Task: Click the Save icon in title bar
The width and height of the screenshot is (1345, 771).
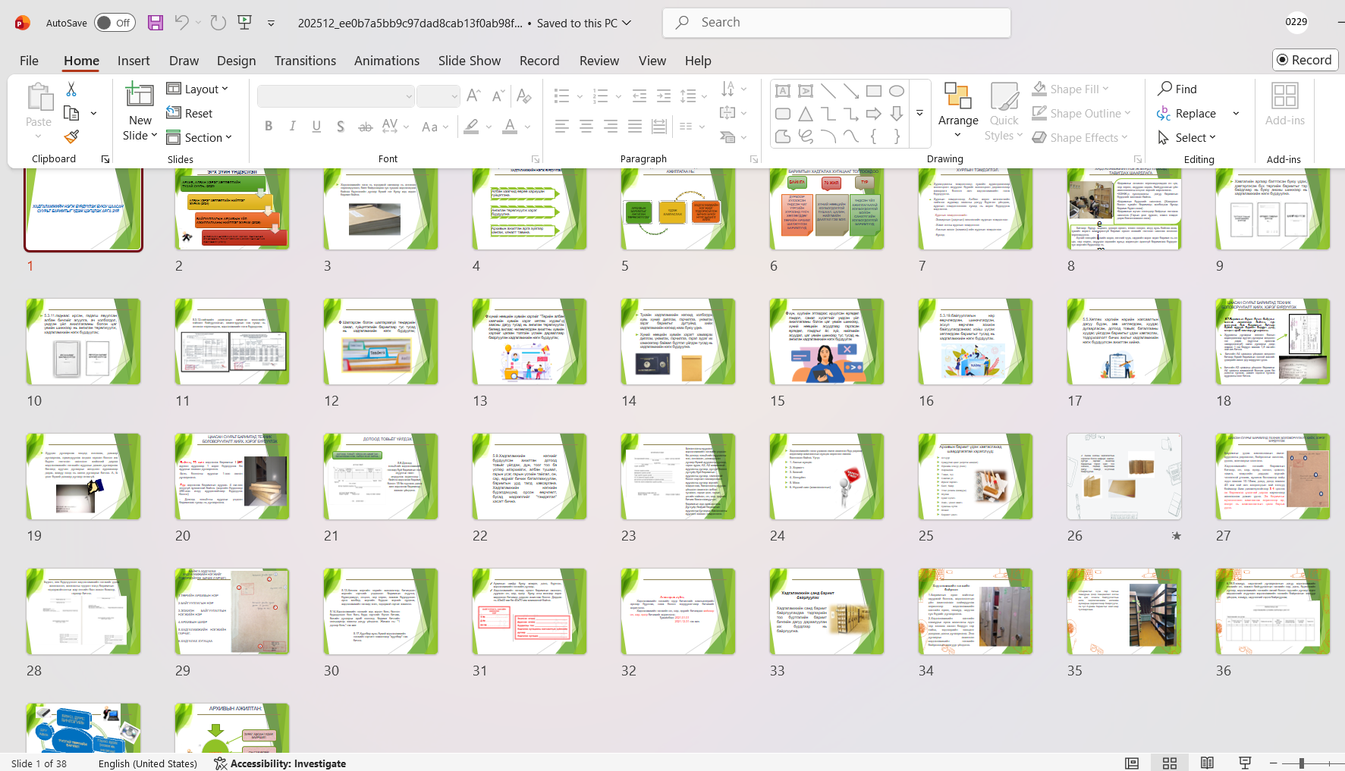Action: [156, 23]
